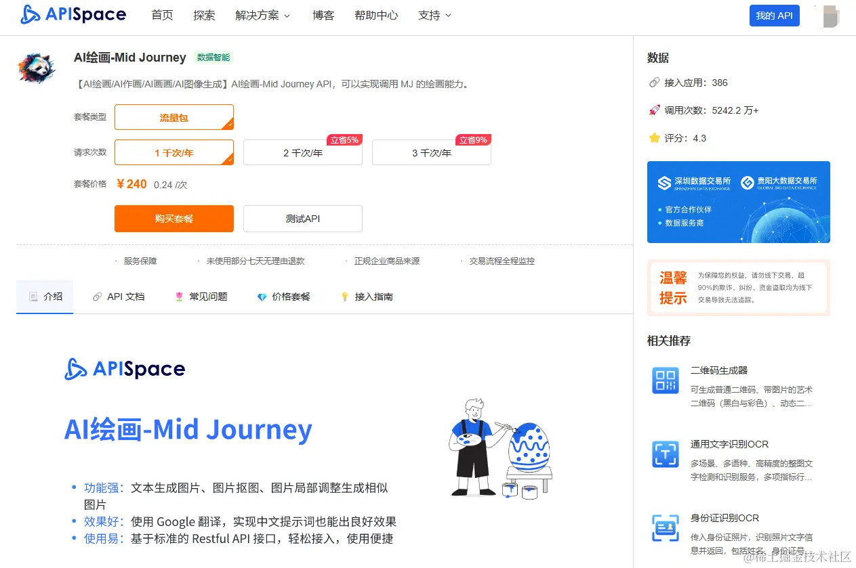Click the 服务保障 text
This screenshot has width=856, height=568.
click(140, 261)
